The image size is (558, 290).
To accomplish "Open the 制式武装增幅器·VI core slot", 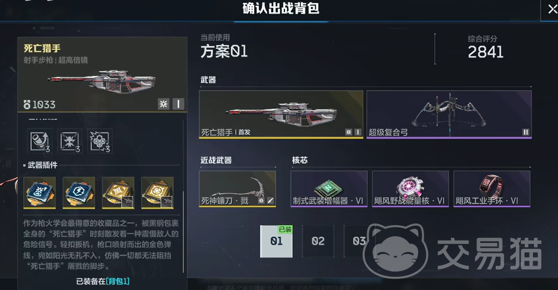I will [x=329, y=189].
